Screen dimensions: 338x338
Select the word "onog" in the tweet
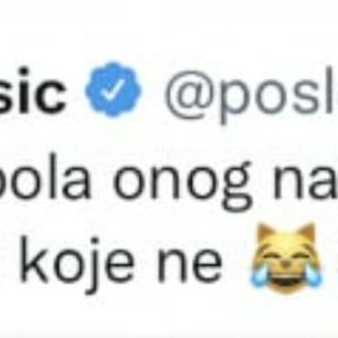(x=183, y=185)
